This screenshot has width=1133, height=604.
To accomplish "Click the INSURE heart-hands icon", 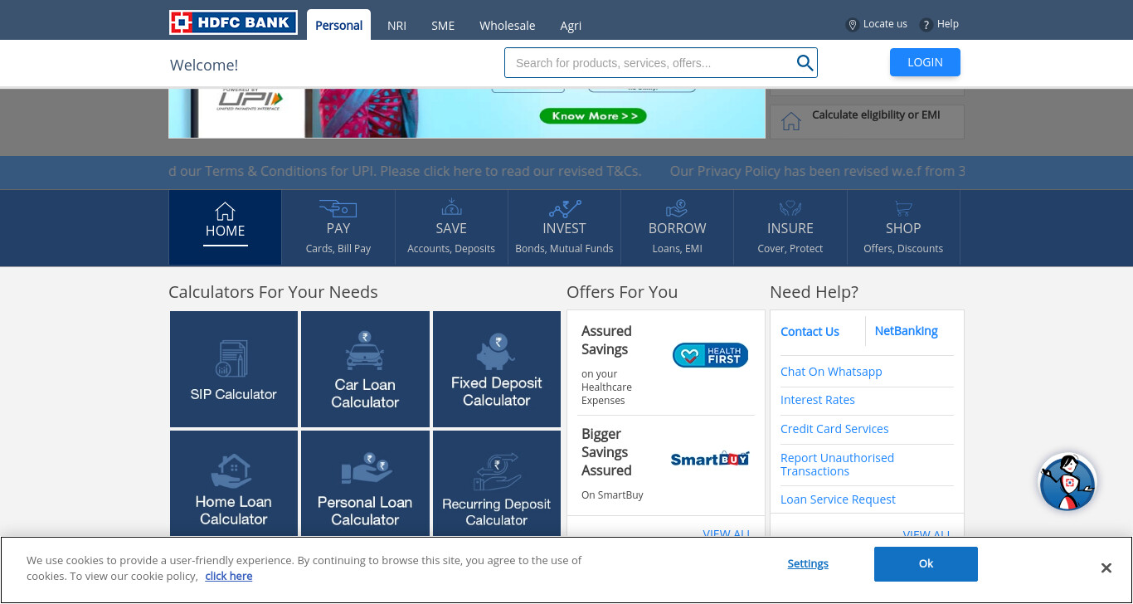I will tap(790, 208).
